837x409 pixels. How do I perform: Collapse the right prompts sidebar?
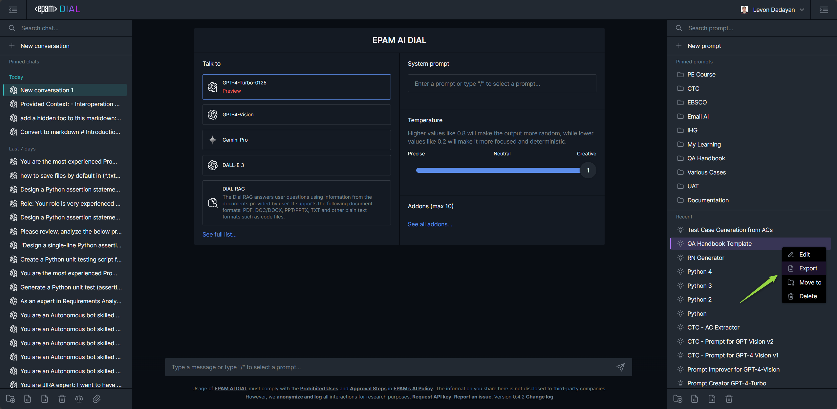tap(824, 10)
